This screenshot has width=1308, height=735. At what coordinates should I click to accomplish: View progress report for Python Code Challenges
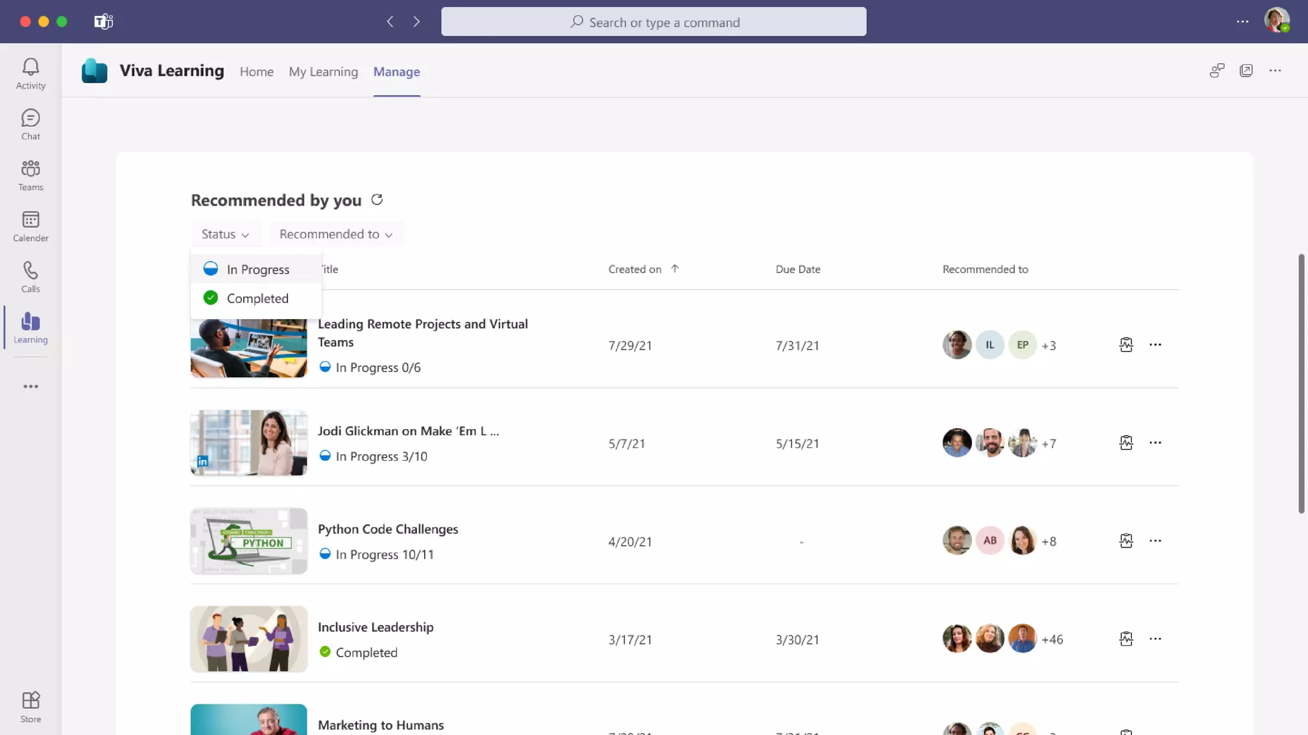(1126, 541)
